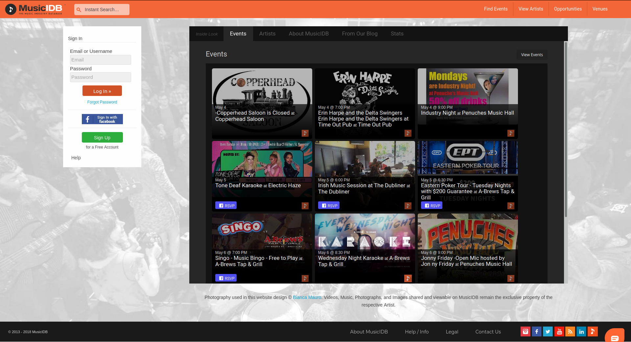Click music note icon on Jonny Friday card
This screenshot has width=631, height=342.
[x=511, y=278]
